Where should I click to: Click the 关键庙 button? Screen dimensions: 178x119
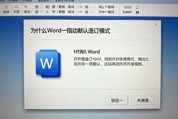pyautogui.click(x=143, y=100)
